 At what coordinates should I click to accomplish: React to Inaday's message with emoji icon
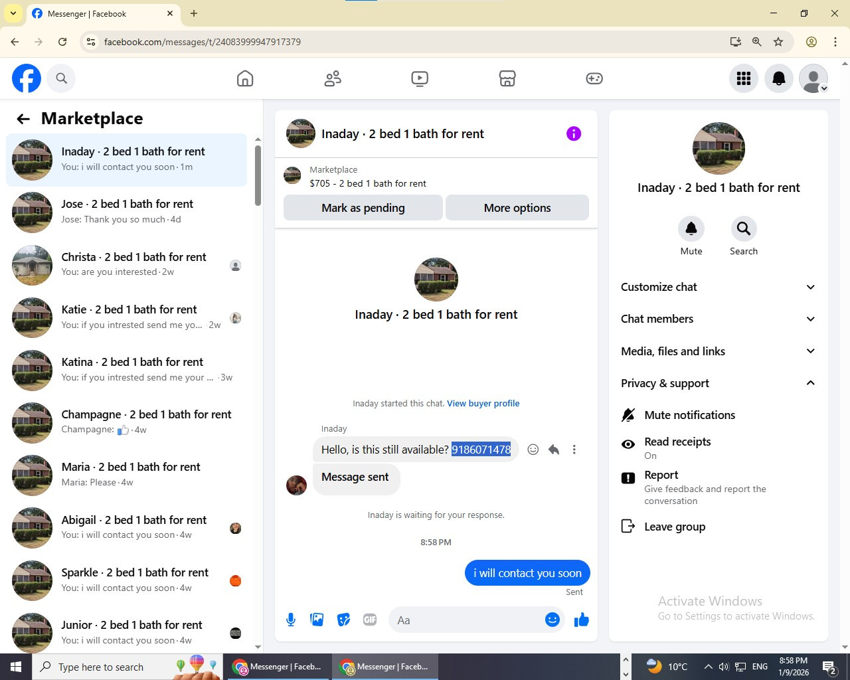(533, 450)
